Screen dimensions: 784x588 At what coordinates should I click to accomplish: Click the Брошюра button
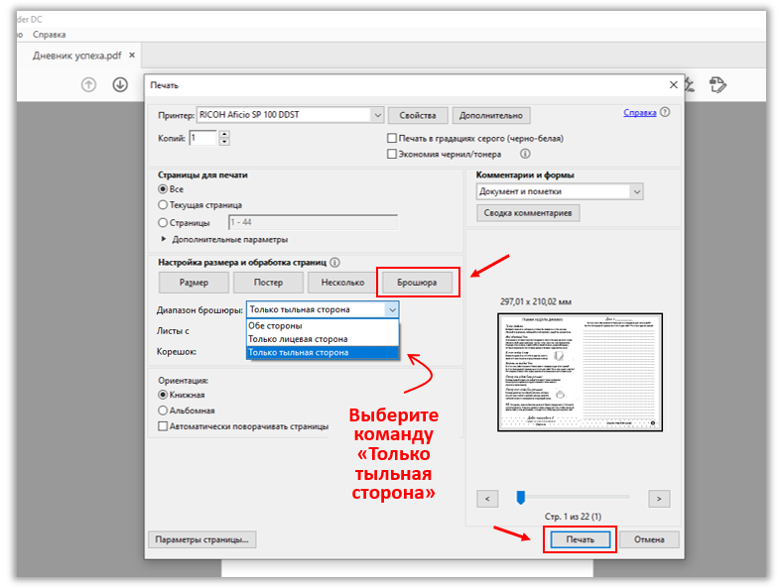(x=417, y=283)
